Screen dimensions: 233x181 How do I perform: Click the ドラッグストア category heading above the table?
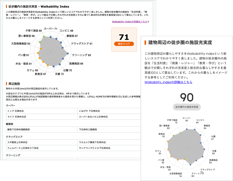[14, 137]
